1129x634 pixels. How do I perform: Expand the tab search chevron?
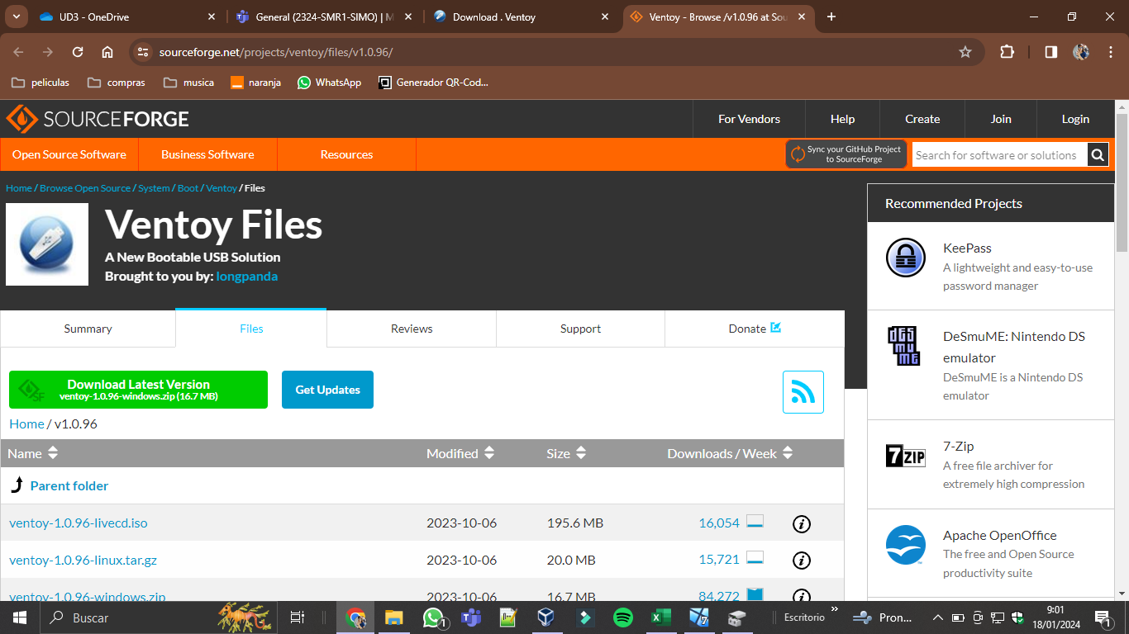tap(16, 17)
